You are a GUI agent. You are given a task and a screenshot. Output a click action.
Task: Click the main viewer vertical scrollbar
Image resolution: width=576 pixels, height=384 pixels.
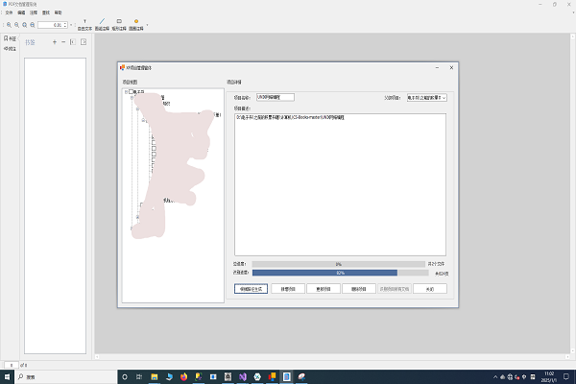572,194
